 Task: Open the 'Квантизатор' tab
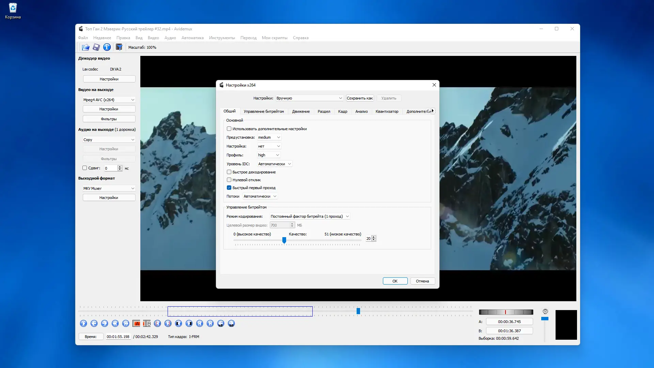(387, 111)
